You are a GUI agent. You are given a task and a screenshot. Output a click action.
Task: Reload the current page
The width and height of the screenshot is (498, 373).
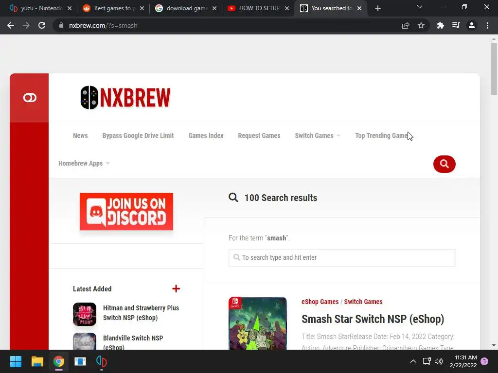42,25
